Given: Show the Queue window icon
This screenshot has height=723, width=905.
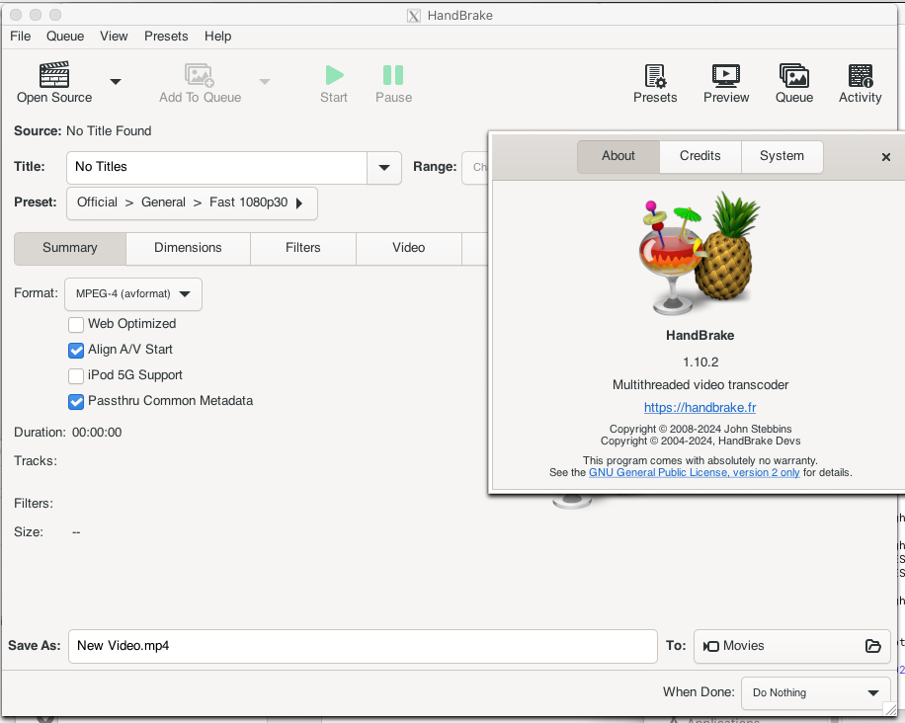Looking at the screenshot, I should click(x=794, y=76).
